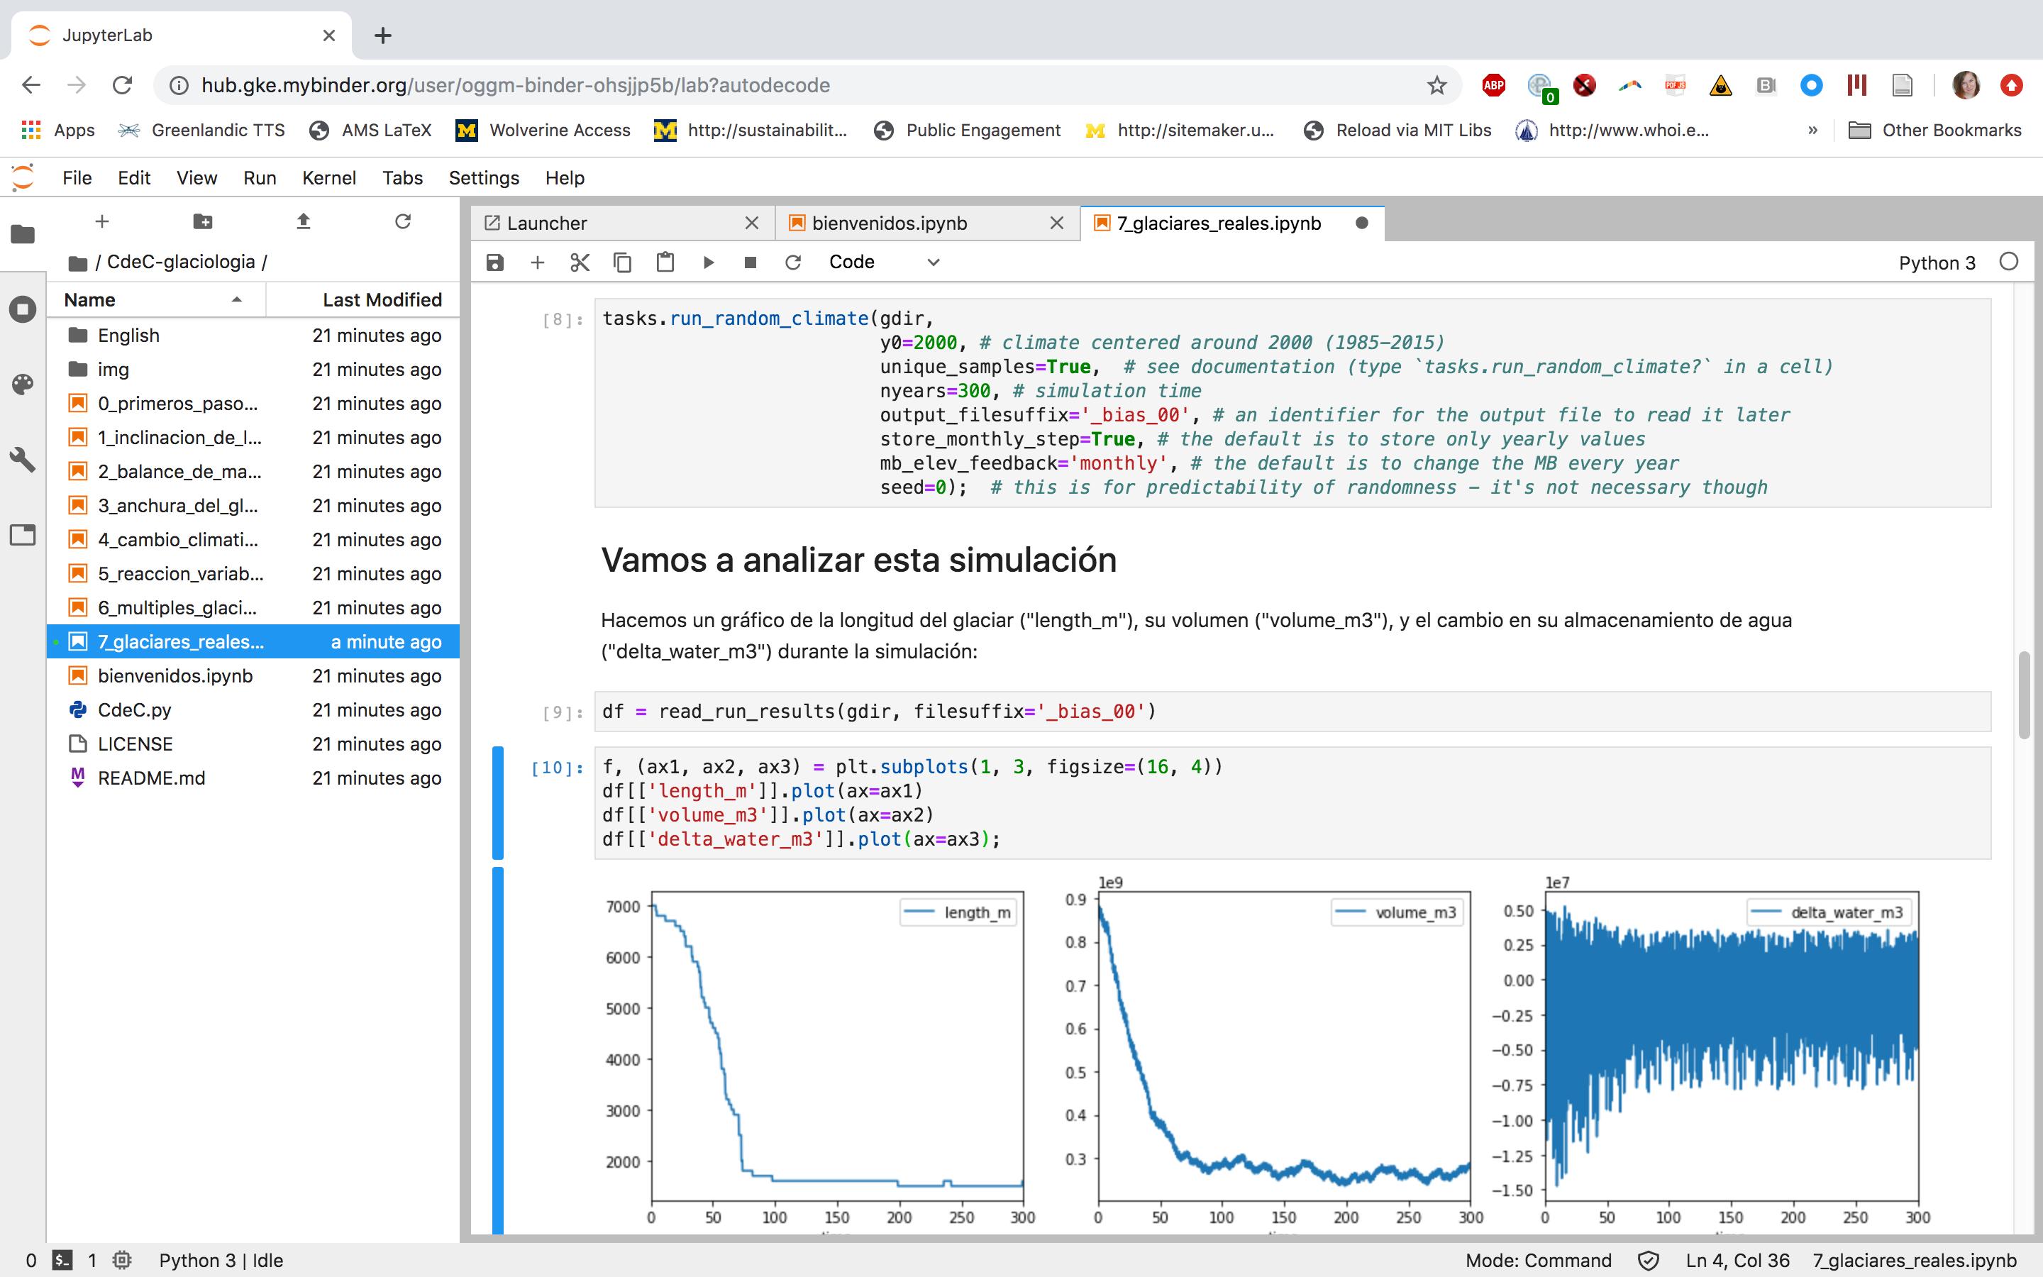Click the kernel status circle indicator

[x=2009, y=262]
